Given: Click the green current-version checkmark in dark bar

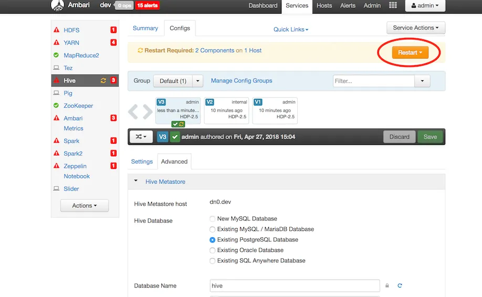Looking at the screenshot, I should click(x=175, y=136).
